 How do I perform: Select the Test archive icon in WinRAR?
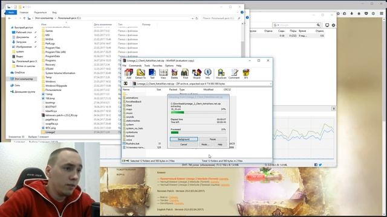(x=152, y=74)
